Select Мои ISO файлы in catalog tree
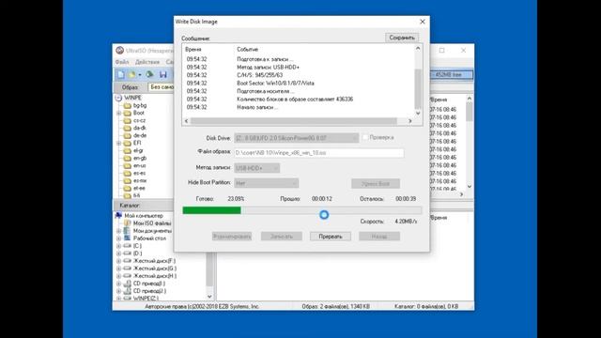The height and width of the screenshot is (338, 601). pyautogui.click(x=152, y=223)
